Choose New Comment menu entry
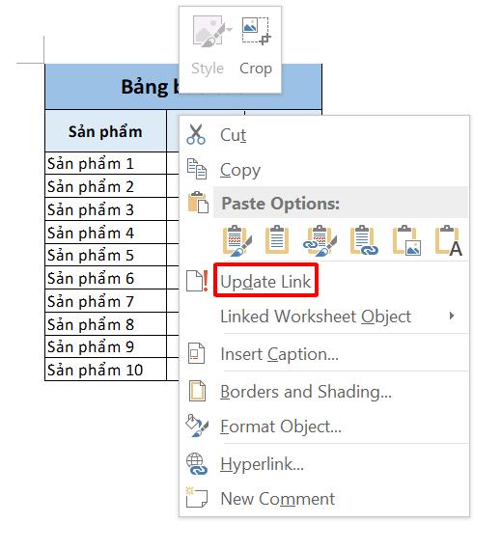This screenshot has height=551, width=501. coord(324,498)
